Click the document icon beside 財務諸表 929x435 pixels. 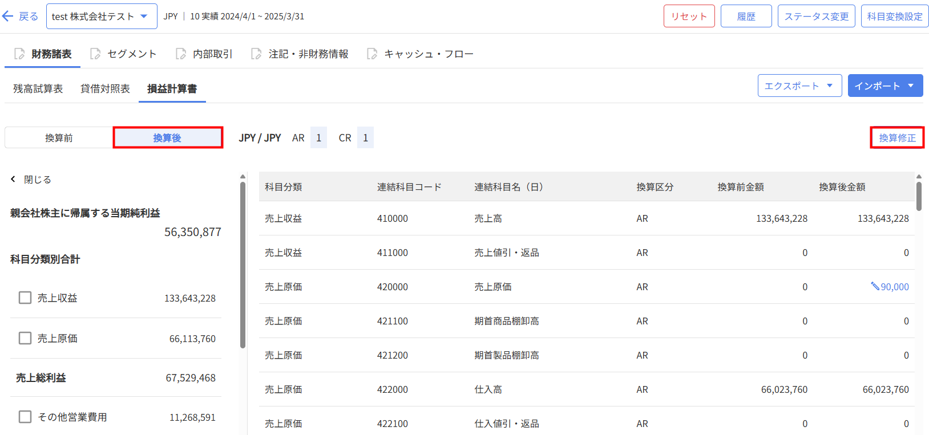point(19,54)
